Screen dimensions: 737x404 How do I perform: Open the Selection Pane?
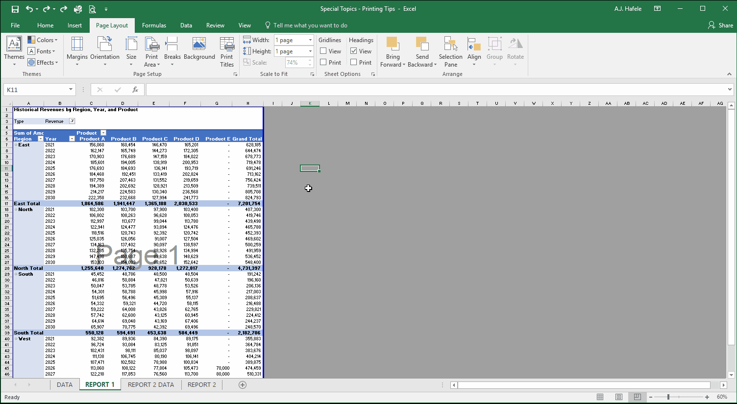tap(451, 52)
